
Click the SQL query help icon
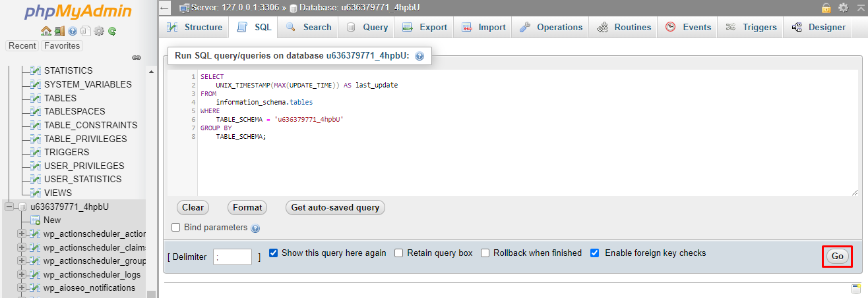(x=419, y=57)
